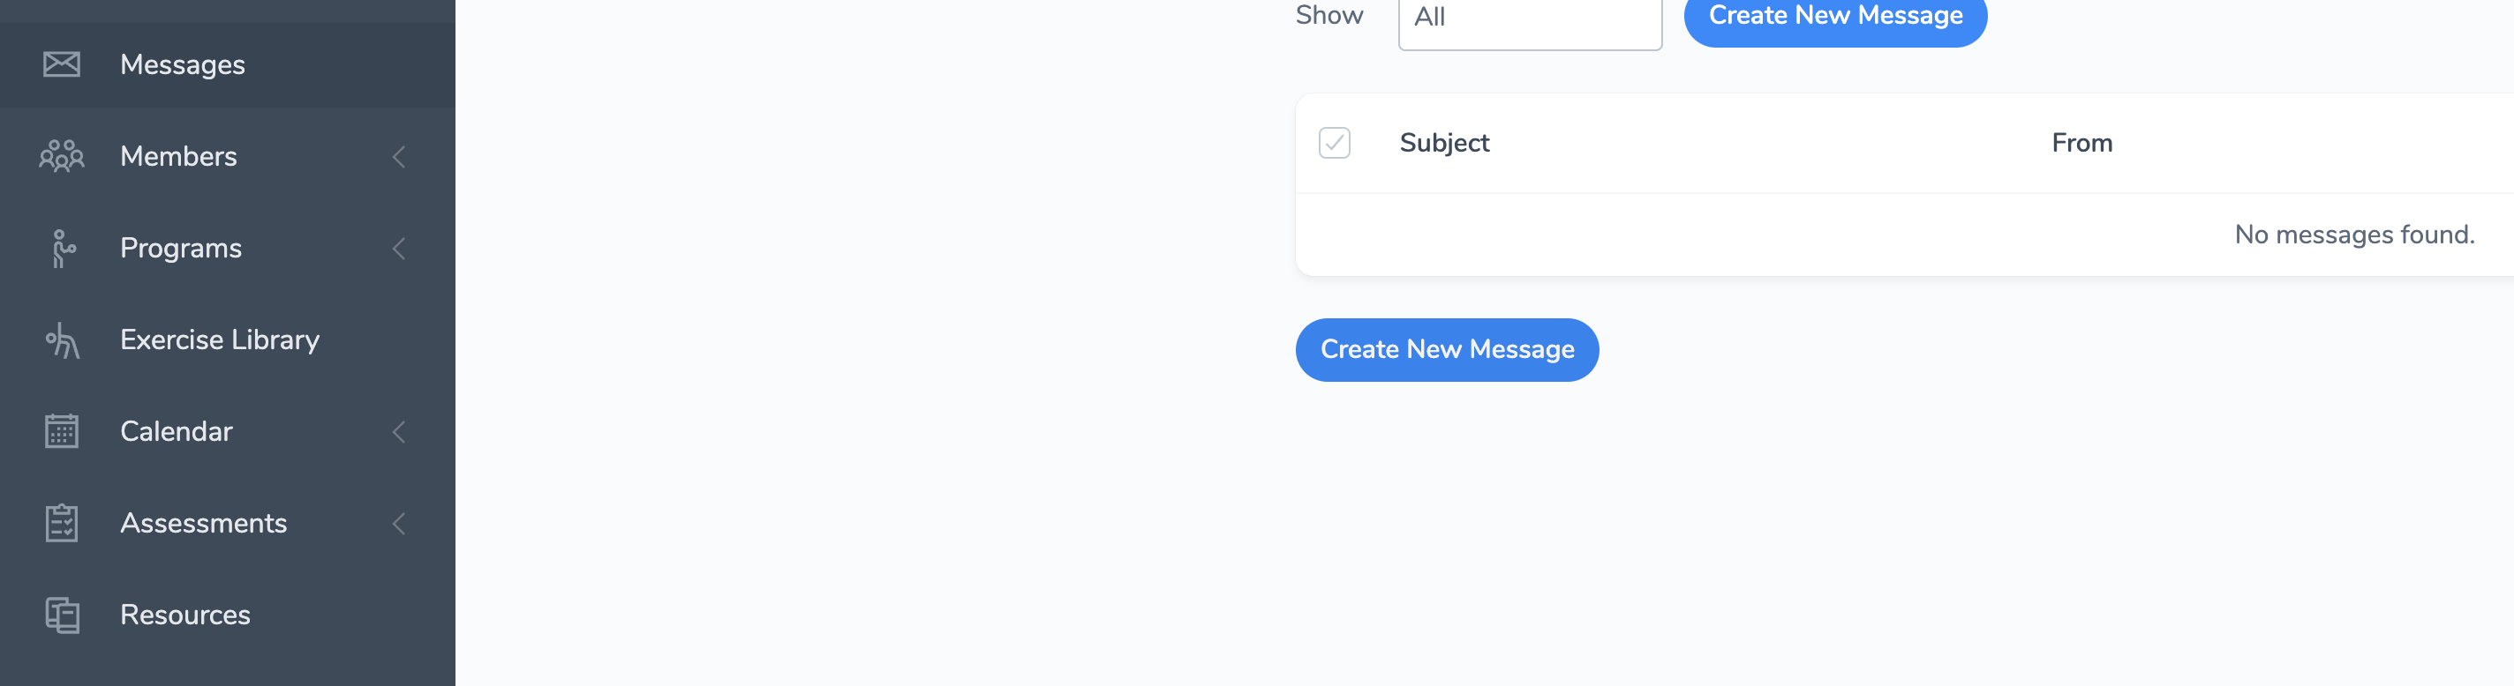Click the Assessments clipboard icon

click(62, 523)
